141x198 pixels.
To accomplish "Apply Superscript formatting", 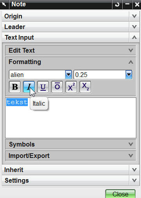I will (x=71, y=87).
